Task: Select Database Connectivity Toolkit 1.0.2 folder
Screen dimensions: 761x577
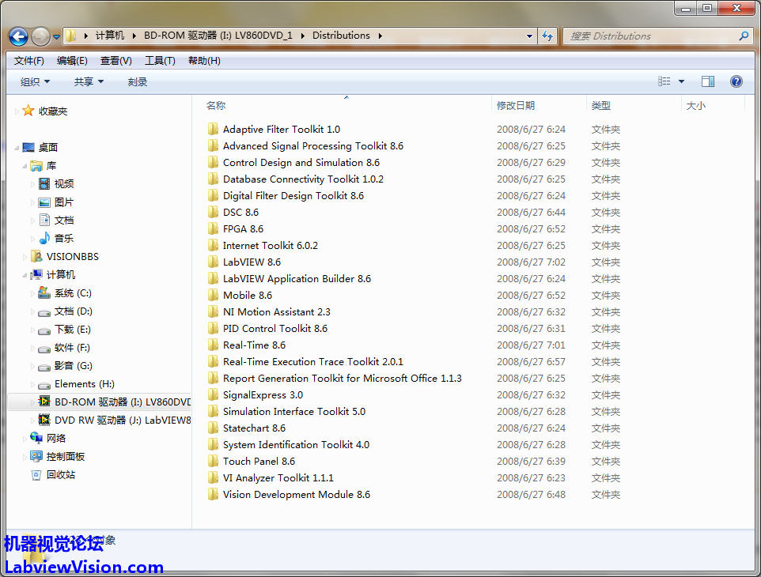Action: 303,179
